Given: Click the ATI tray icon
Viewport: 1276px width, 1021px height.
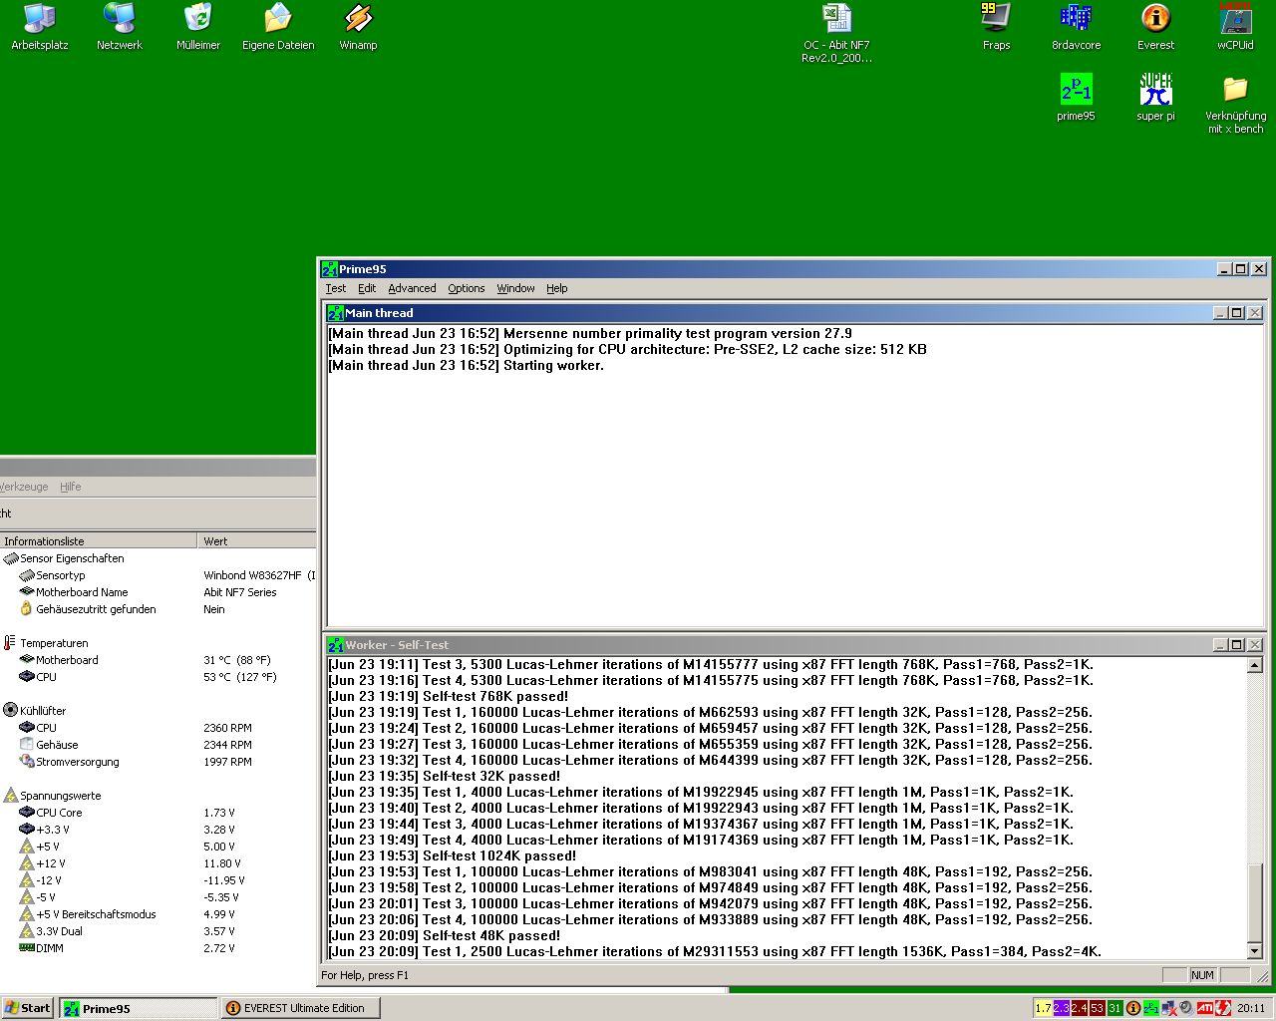Looking at the screenshot, I should point(1204,1008).
